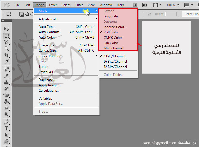
Task: Open the Edit menu
Action: coord(27,5)
